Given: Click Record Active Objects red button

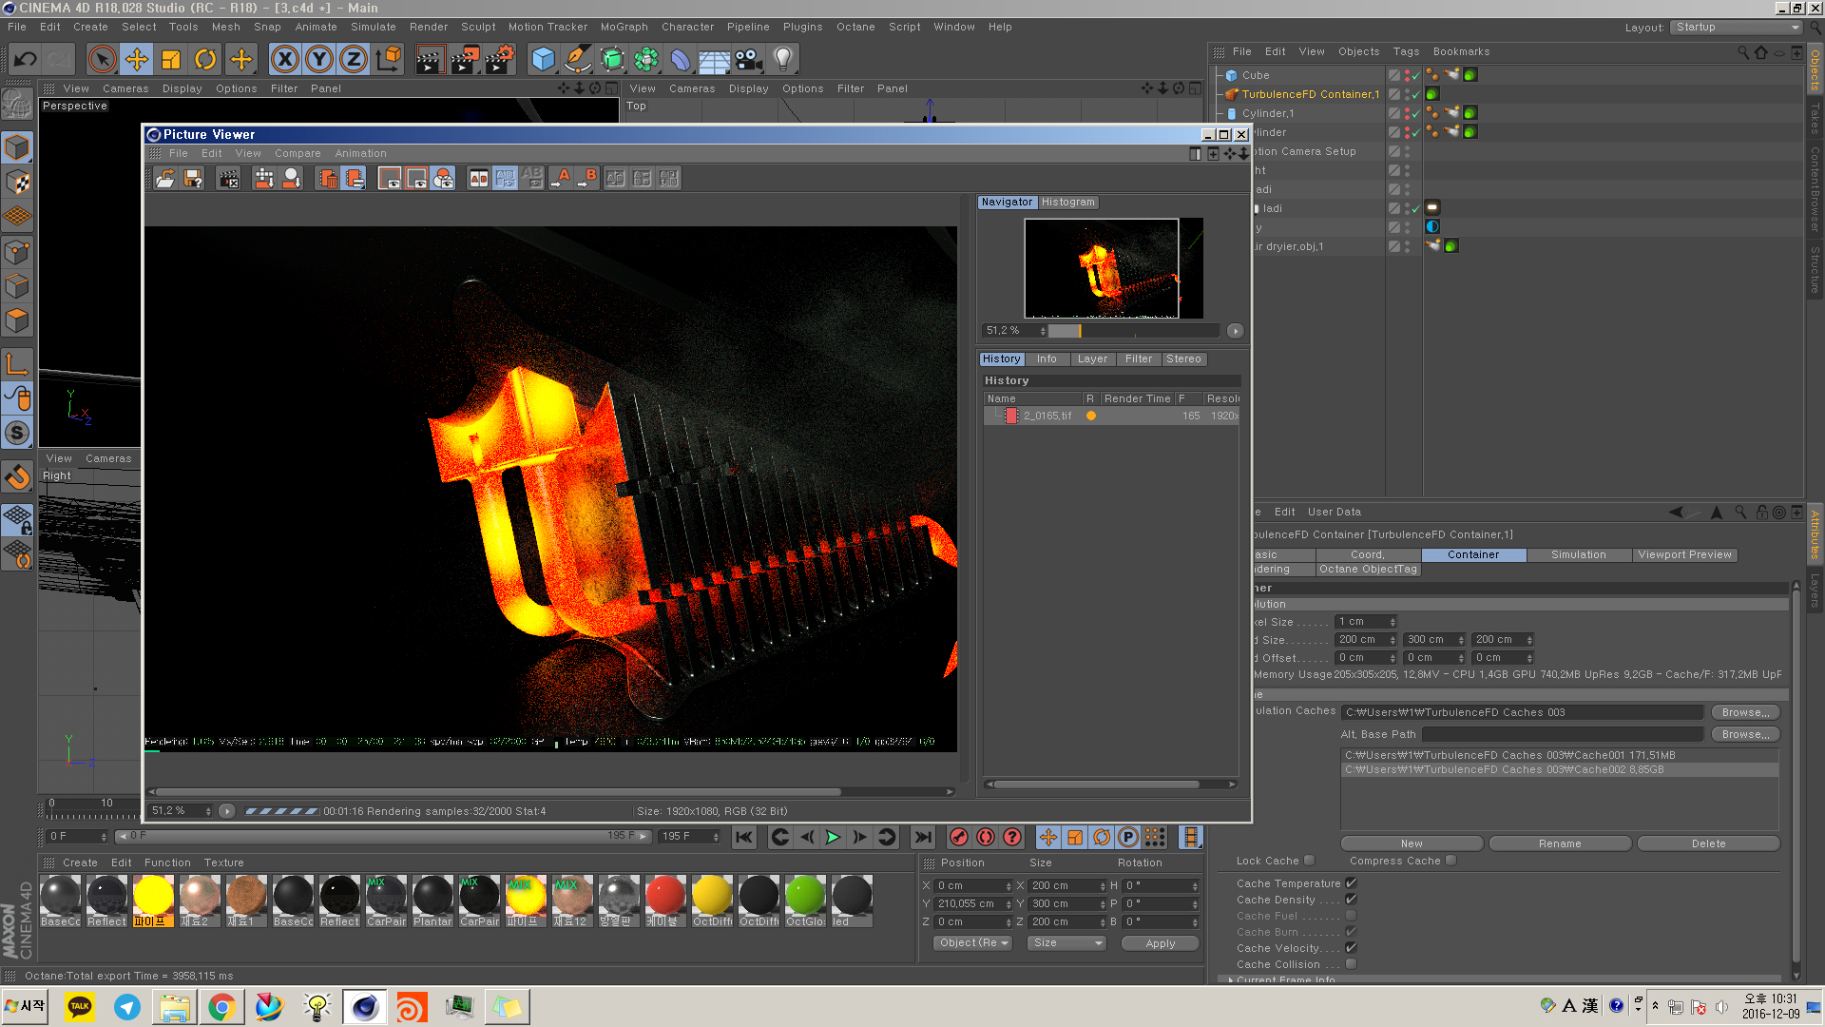Looking at the screenshot, I should pos(959,837).
